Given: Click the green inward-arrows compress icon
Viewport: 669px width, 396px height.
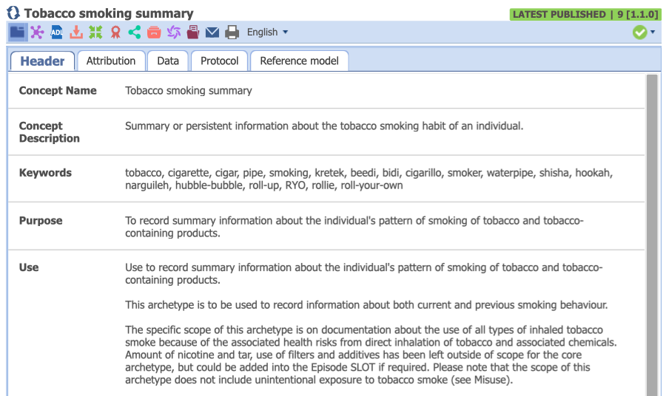Looking at the screenshot, I should pos(95,33).
